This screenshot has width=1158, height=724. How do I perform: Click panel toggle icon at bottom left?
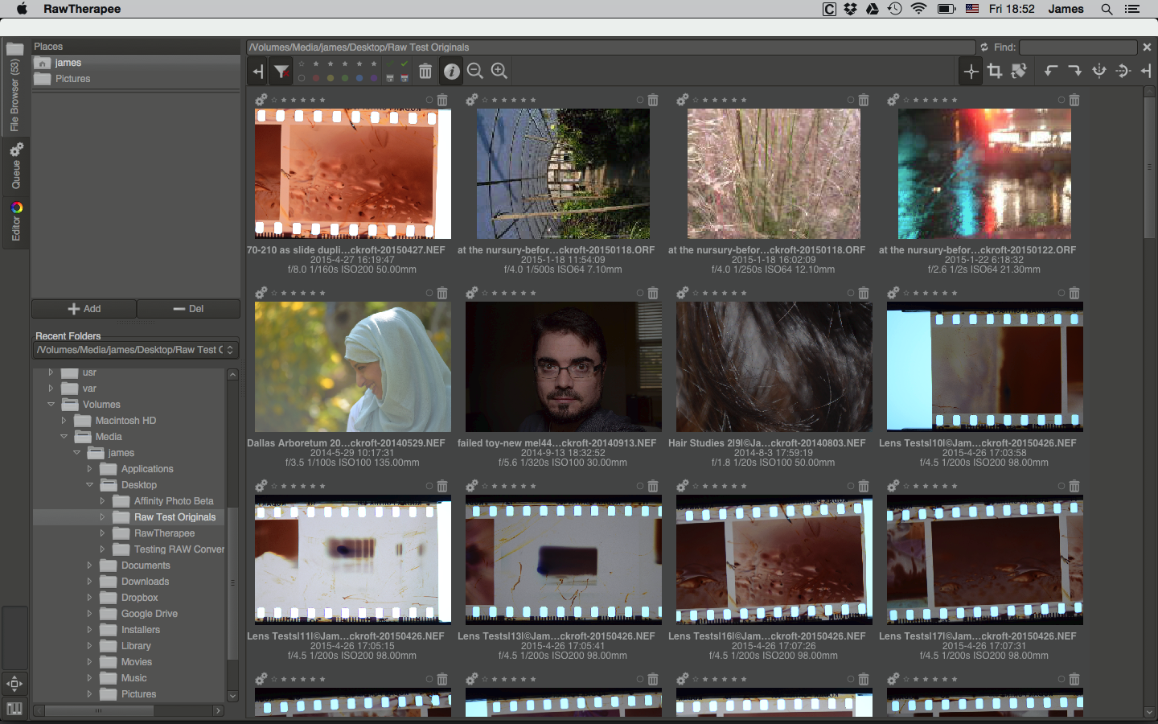(x=14, y=709)
